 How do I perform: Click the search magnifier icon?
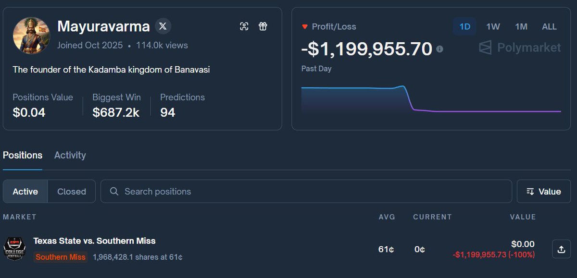[x=114, y=192]
